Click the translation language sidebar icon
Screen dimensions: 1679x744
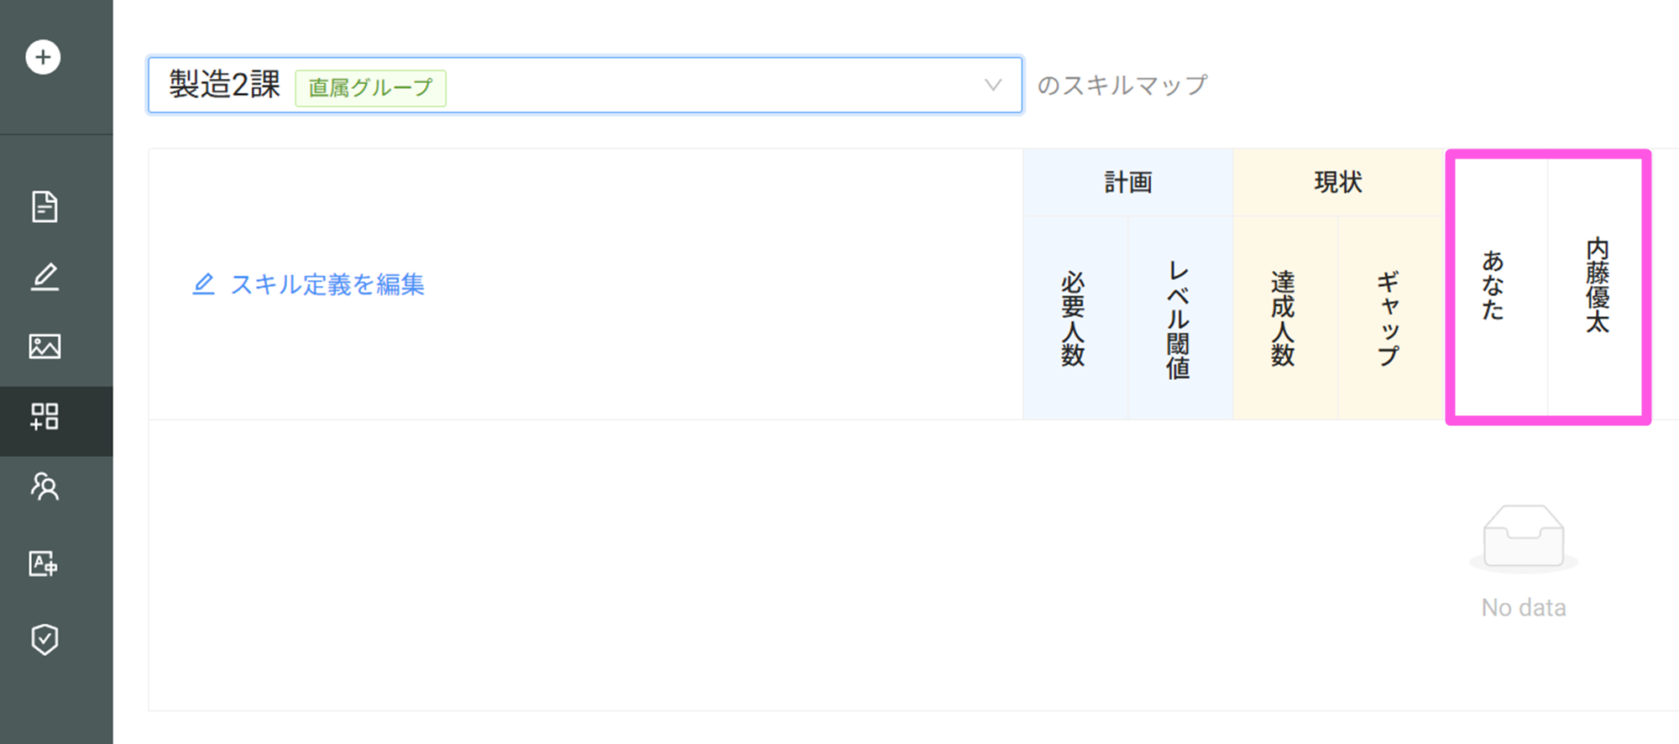click(x=44, y=564)
